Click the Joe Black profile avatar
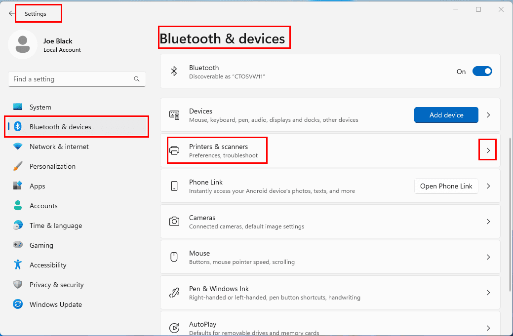513x336 pixels. tap(22, 44)
